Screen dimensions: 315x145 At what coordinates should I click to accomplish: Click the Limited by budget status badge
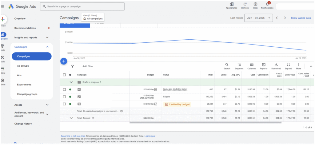(178, 104)
